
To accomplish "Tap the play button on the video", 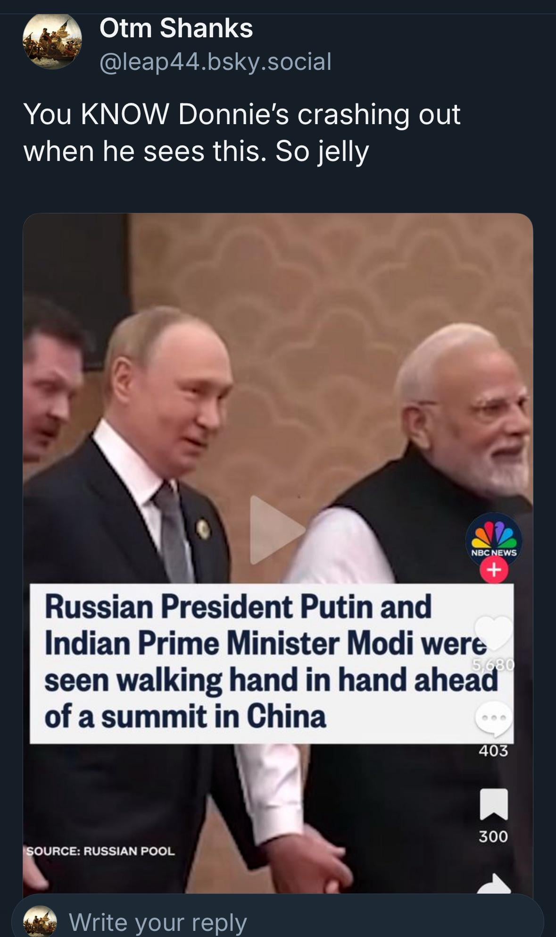I will (277, 530).
